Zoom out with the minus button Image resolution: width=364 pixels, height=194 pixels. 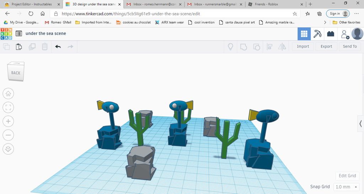pyautogui.click(x=8, y=135)
